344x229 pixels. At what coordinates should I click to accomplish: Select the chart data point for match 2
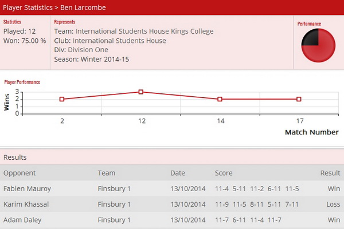(x=62, y=99)
